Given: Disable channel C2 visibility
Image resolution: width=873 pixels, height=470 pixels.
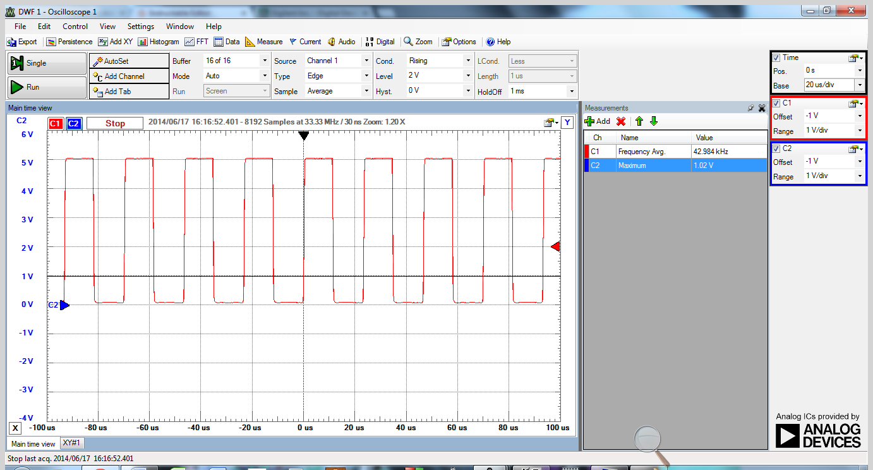Looking at the screenshot, I should click(776, 148).
